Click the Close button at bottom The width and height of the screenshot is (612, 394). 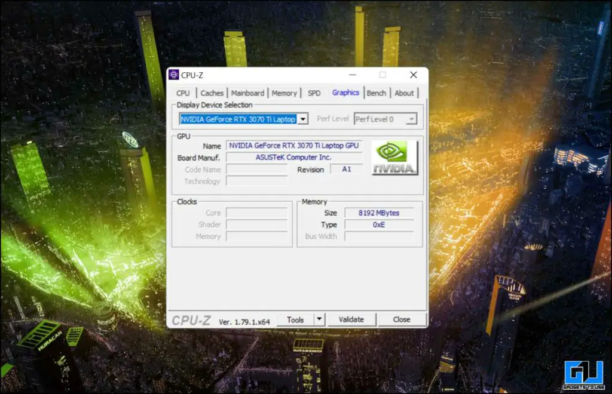click(402, 319)
